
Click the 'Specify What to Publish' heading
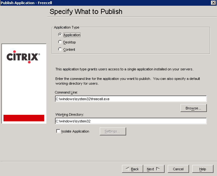coord(86,12)
